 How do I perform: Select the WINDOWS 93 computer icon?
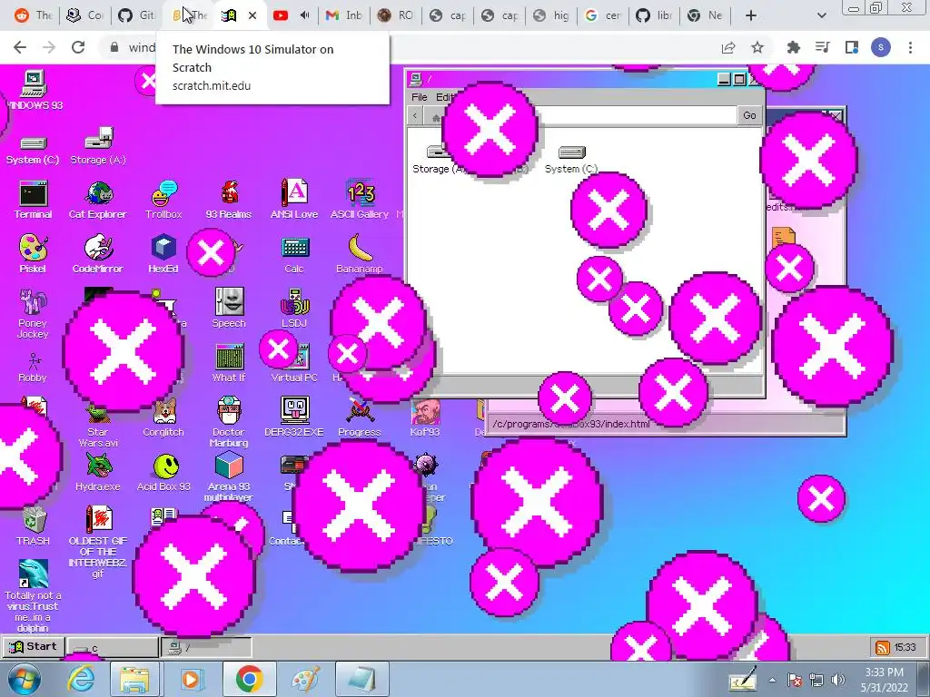coord(34,90)
